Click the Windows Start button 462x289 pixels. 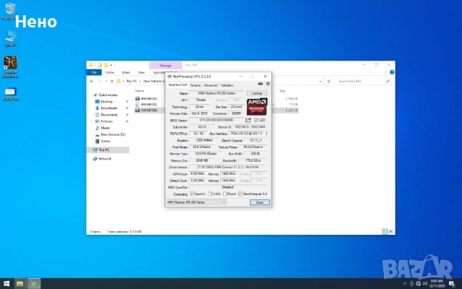coord(6,283)
